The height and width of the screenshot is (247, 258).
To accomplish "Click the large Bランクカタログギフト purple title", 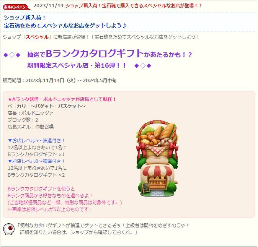I will [95, 54].
